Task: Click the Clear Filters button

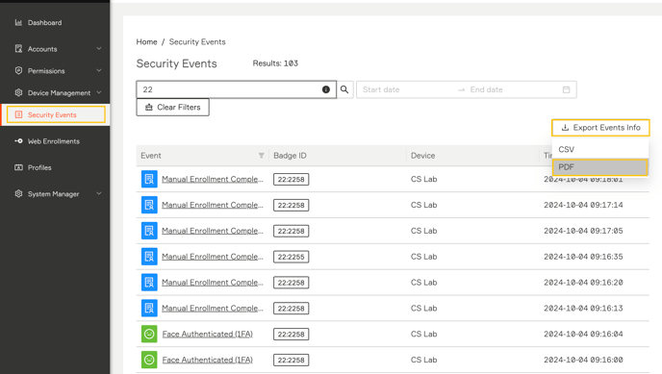Action: (x=172, y=107)
